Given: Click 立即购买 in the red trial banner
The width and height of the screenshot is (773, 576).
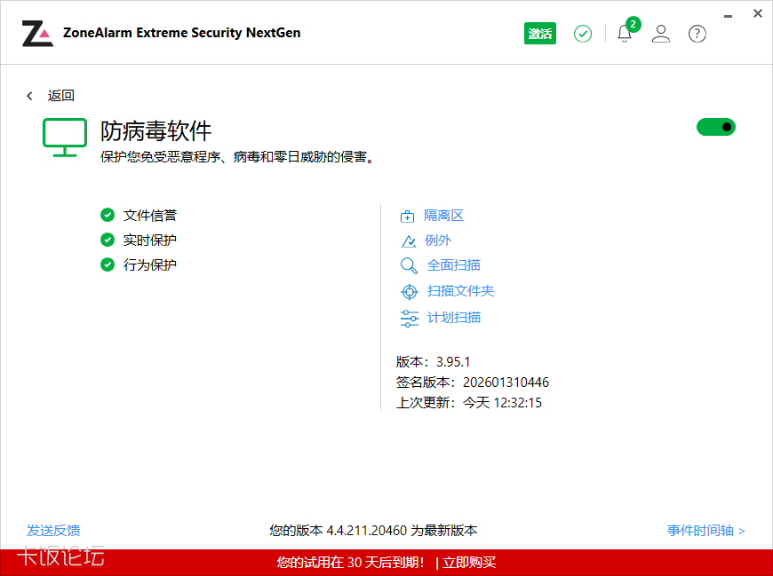Looking at the screenshot, I should (x=469, y=563).
